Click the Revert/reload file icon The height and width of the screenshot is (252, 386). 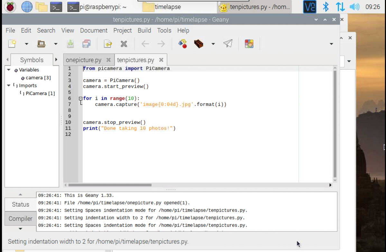click(108, 44)
